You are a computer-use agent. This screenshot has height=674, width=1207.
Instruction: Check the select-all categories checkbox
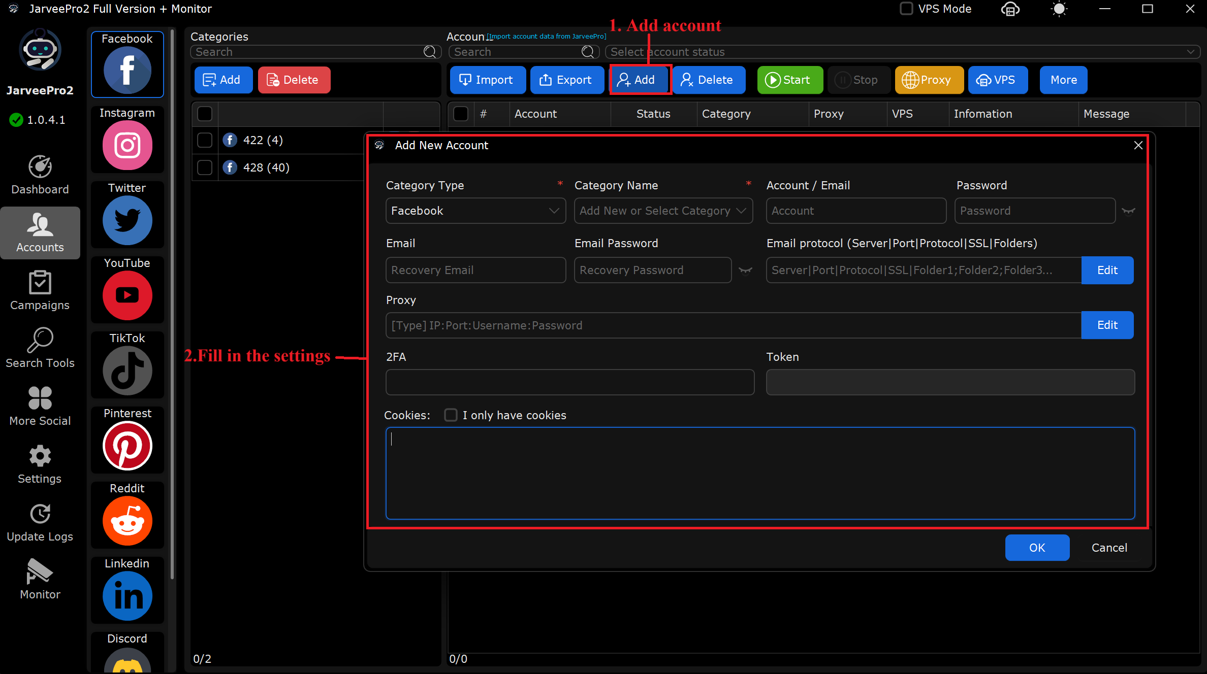coord(205,114)
